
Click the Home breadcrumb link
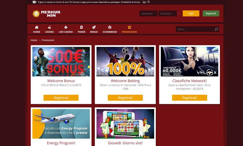click(34, 40)
